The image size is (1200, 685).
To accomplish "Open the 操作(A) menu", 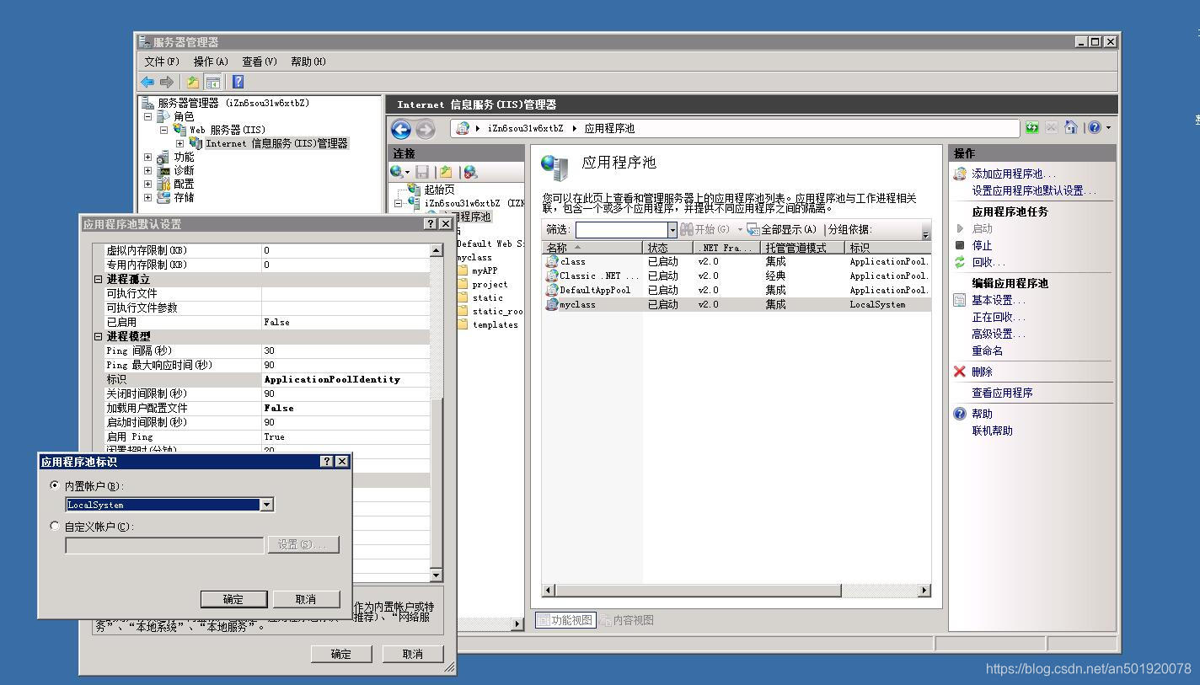I will point(211,62).
